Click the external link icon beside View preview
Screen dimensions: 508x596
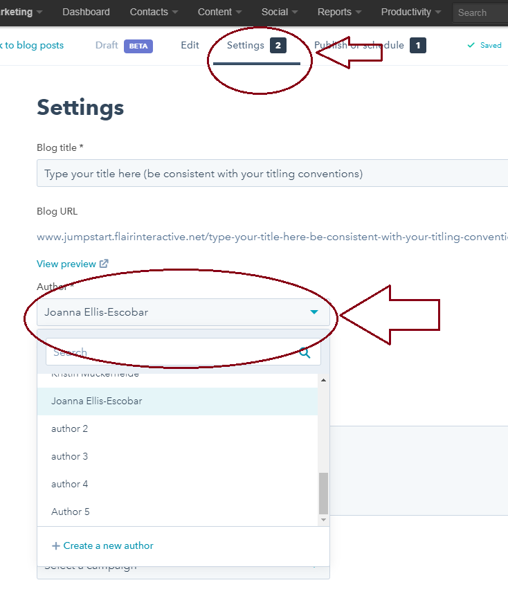(x=104, y=264)
